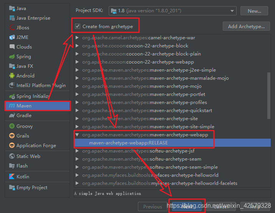Click the Kotlin icon

[12, 176]
